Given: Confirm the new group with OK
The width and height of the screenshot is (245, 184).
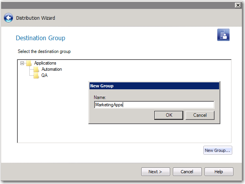Looking at the screenshot, I should 169,115.
